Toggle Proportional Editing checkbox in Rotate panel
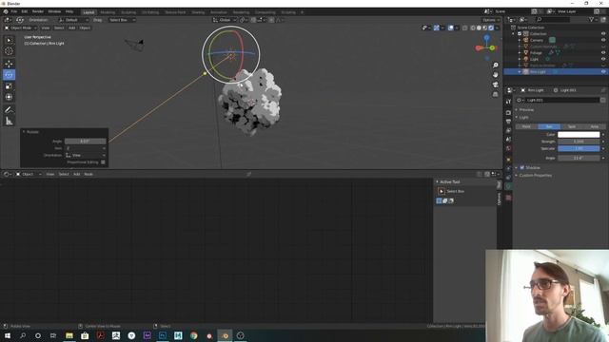 click(x=103, y=162)
